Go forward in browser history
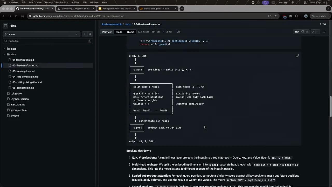Screen dimensions: 332x187 tap(10, 16)
